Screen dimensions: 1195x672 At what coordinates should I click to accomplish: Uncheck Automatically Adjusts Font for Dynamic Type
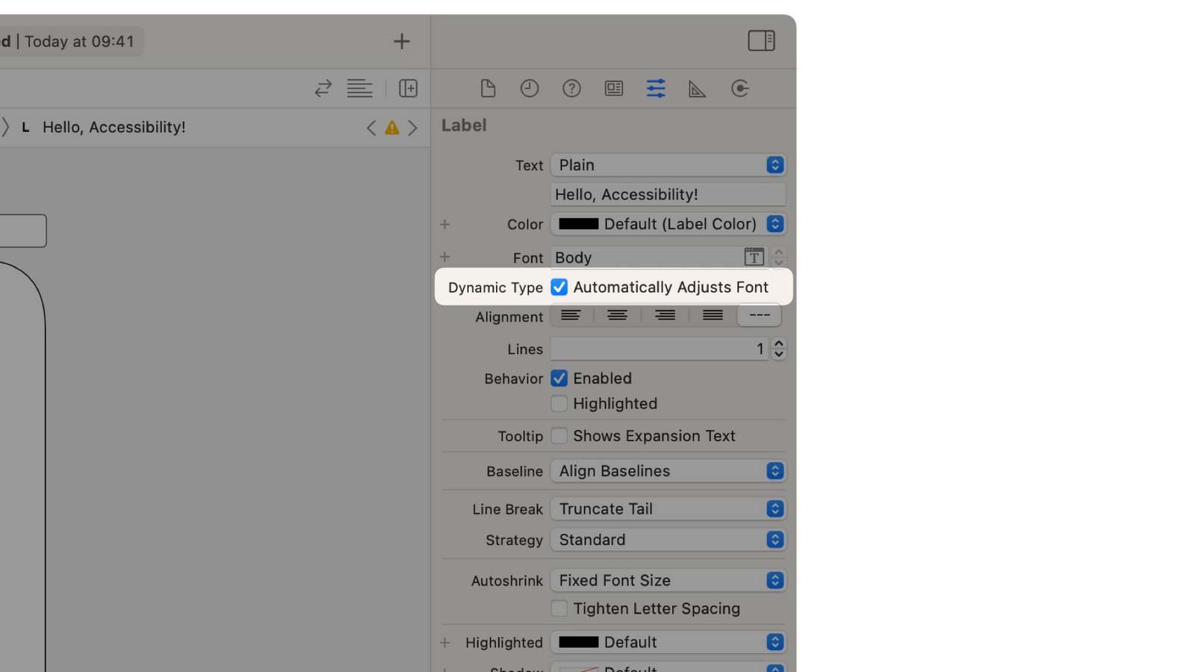click(559, 287)
